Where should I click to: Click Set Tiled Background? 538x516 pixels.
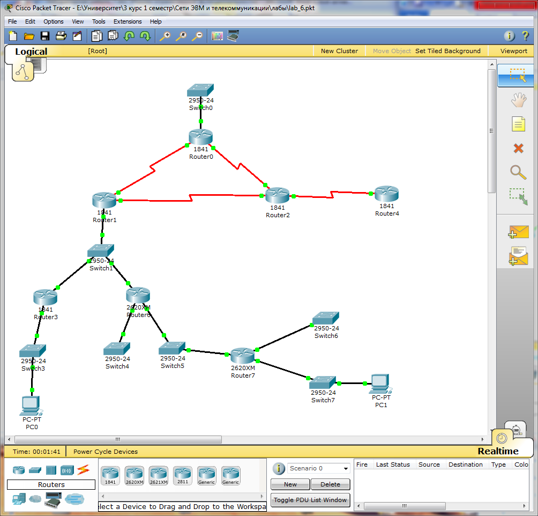448,51
